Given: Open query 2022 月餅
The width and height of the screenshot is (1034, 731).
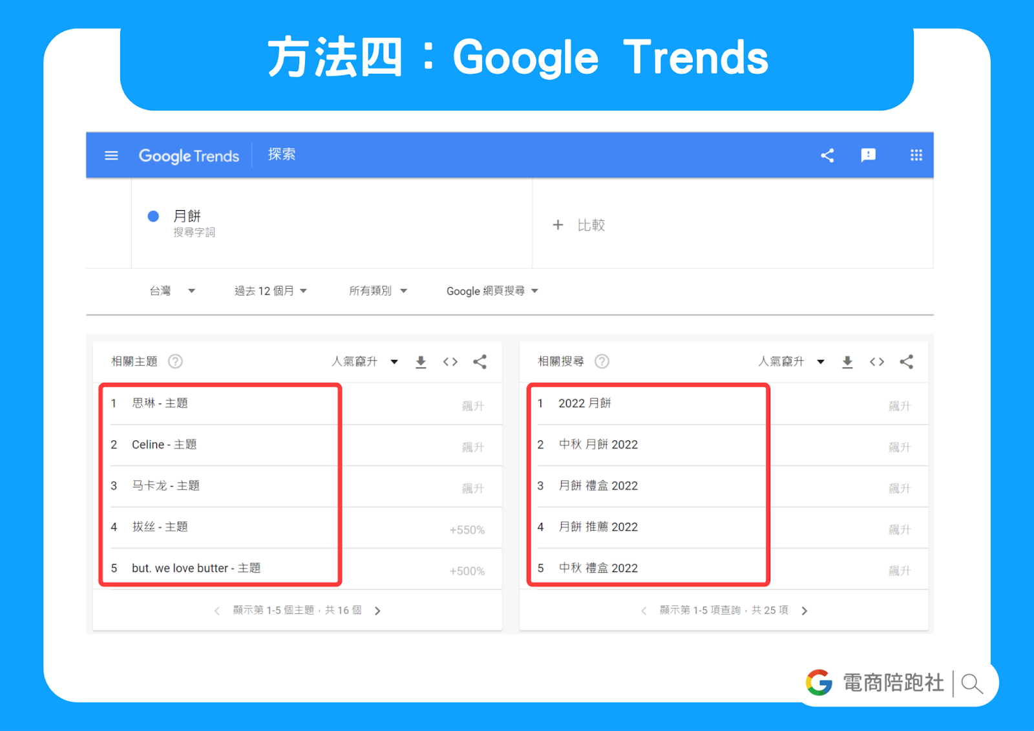Looking at the screenshot, I should point(585,403).
